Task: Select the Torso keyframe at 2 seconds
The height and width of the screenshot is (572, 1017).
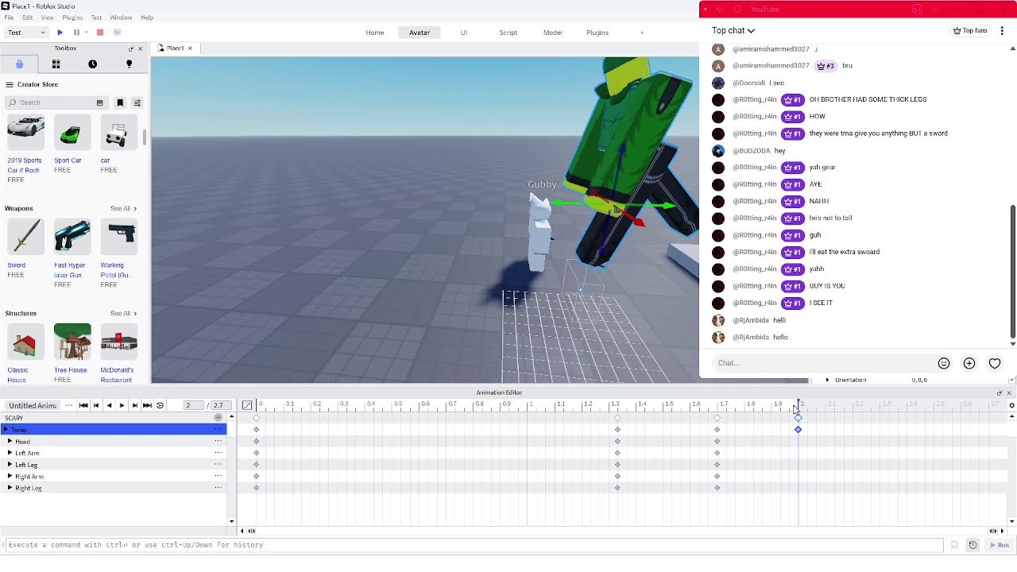Action: click(x=799, y=430)
